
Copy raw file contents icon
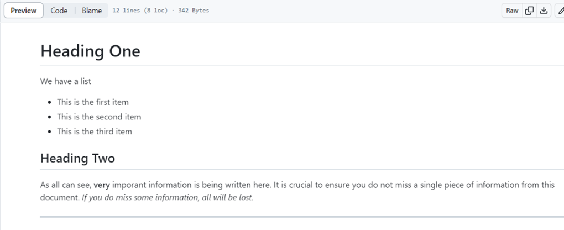click(x=529, y=11)
